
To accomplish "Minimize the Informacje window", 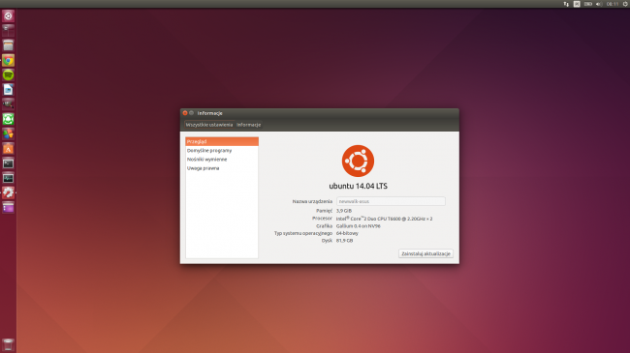I will [192, 113].
